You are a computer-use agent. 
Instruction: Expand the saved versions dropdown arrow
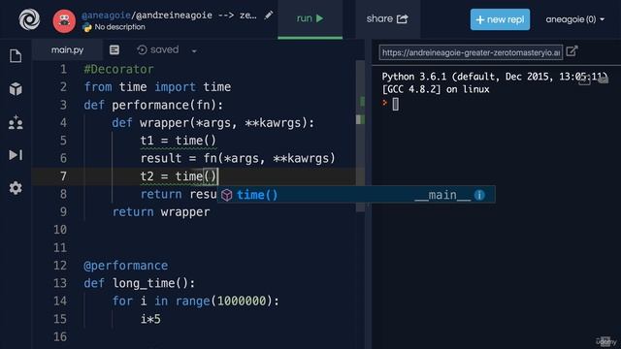[x=194, y=51]
